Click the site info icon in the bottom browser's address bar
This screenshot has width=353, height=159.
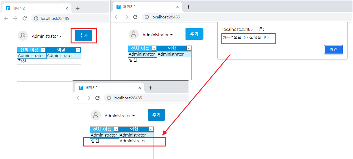109,98
